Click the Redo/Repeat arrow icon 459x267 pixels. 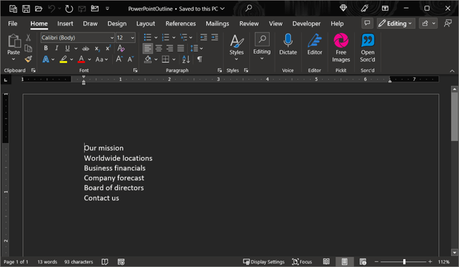[68, 8]
